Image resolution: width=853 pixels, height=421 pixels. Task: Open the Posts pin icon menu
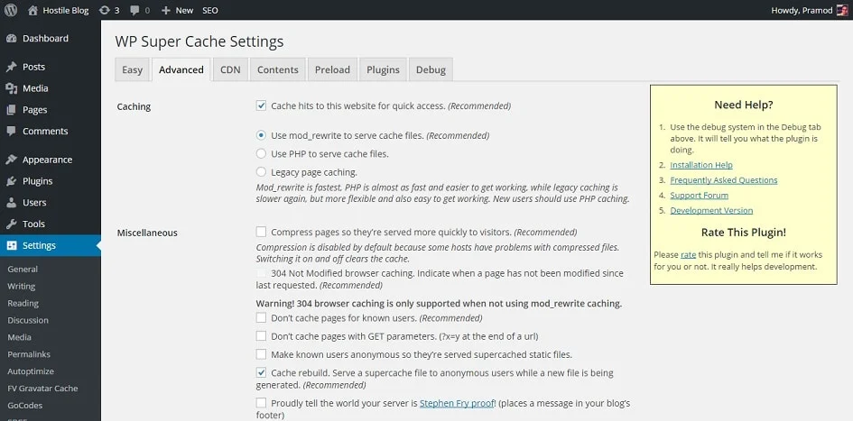coord(11,67)
